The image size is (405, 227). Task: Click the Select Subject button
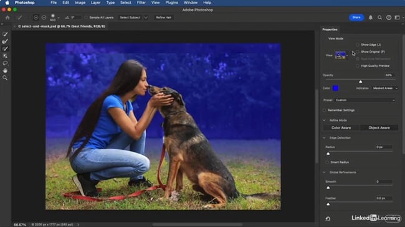(x=130, y=17)
